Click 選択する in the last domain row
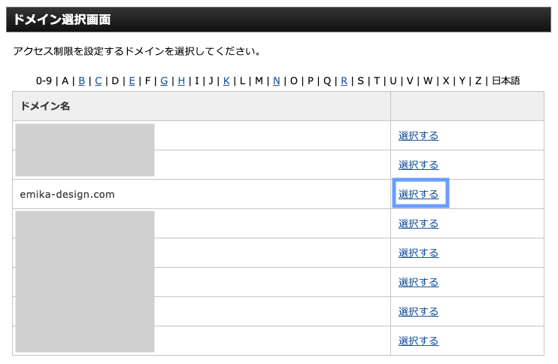 (418, 341)
